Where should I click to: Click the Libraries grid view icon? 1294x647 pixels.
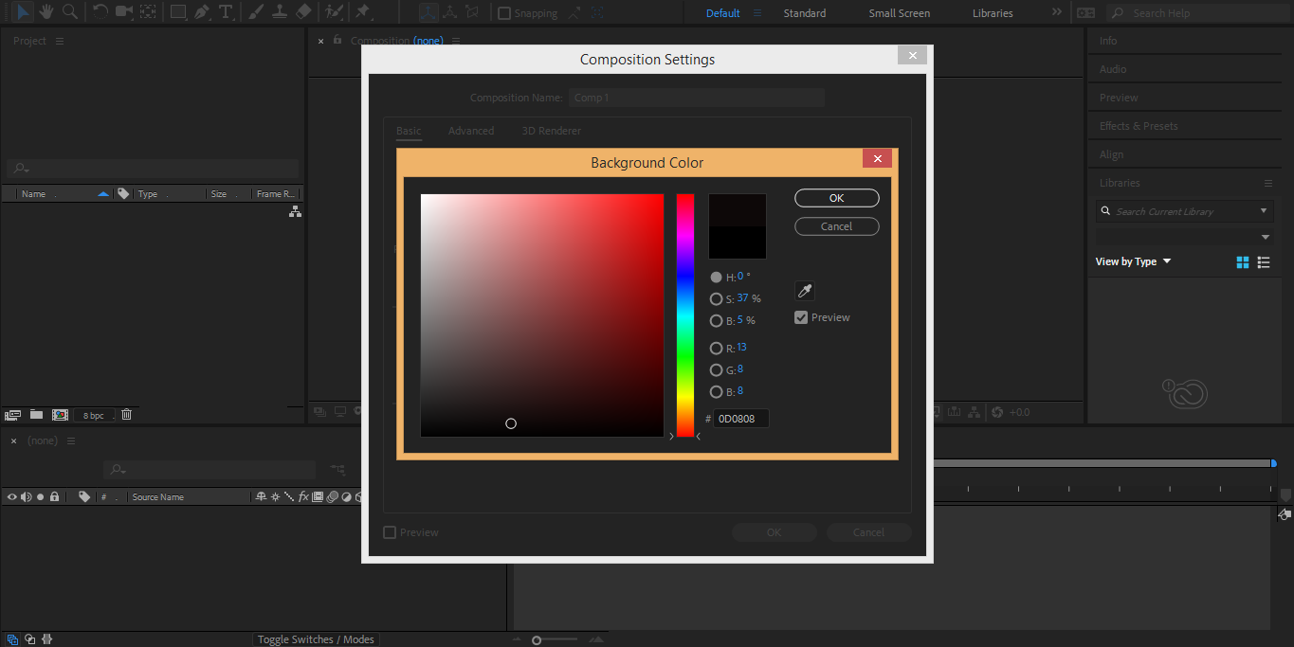click(x=1243, y=261)
